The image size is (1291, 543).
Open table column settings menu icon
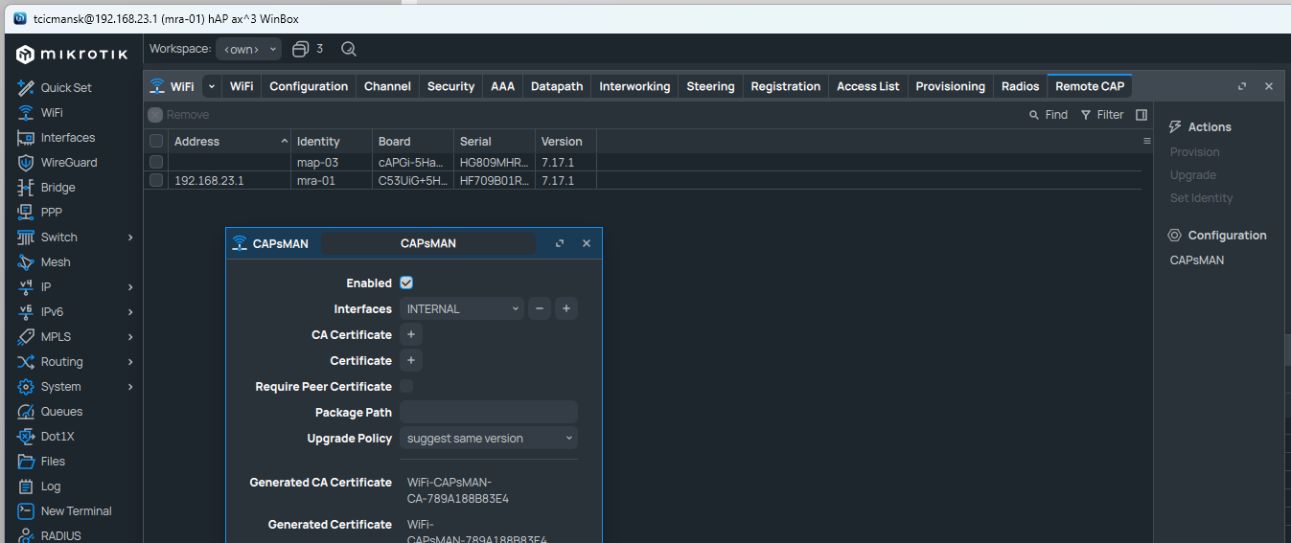click(1147, 141)
